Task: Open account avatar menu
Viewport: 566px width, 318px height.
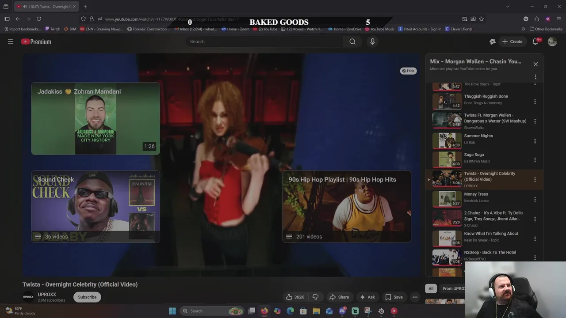Action: coord(552,42)
